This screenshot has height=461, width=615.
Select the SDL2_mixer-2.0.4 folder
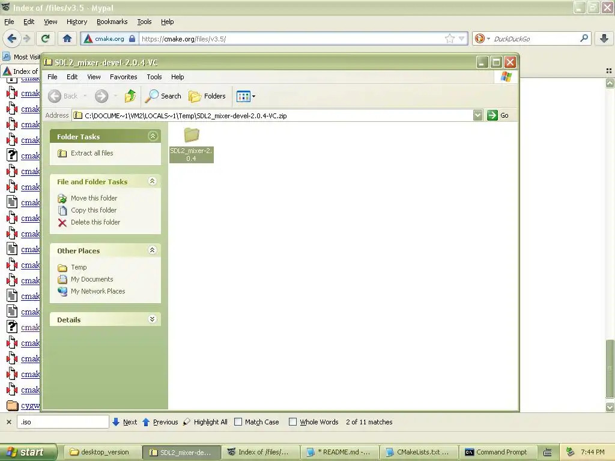[x=192, y=145]
